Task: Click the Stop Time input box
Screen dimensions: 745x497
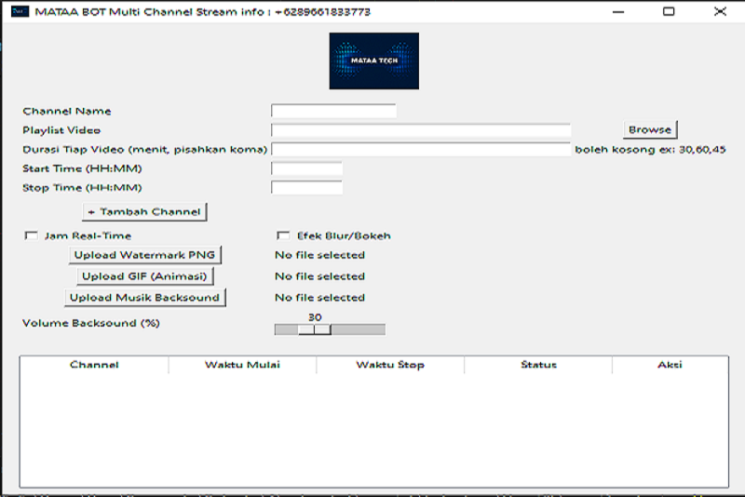Action: (306, 188)
